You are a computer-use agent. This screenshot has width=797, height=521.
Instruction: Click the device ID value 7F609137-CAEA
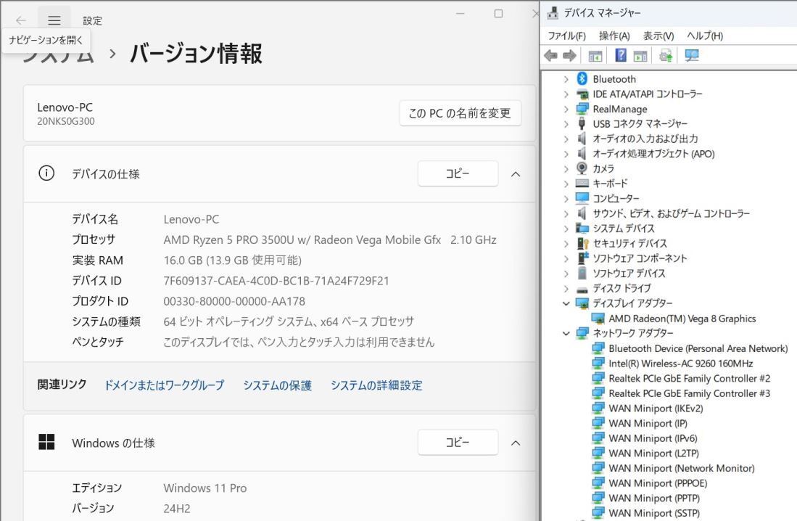coord(276,280)
